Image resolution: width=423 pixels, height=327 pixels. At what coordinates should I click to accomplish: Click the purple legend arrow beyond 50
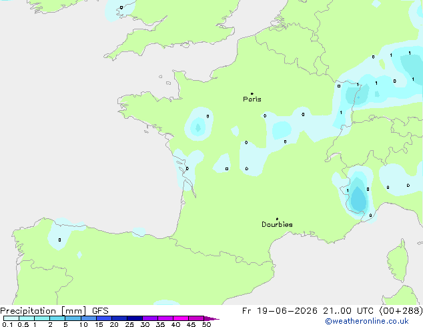[x=211, y=318]
